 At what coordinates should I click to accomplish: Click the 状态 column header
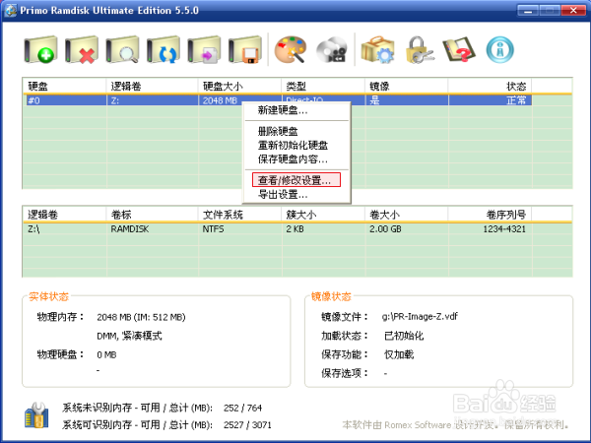pyautogui.click(x=490, y=87)
